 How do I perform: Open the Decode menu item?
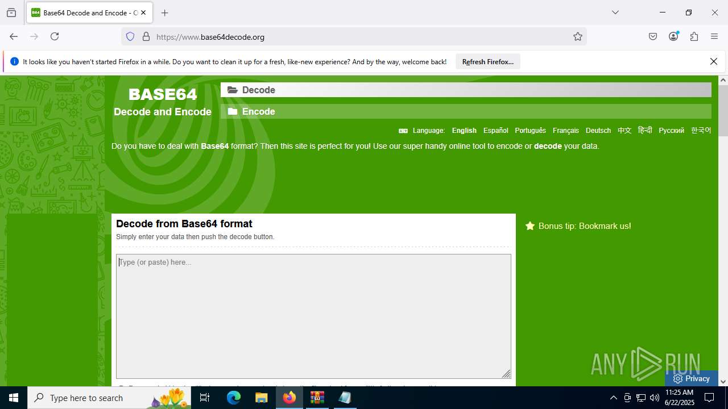click(x=466, y=90)
